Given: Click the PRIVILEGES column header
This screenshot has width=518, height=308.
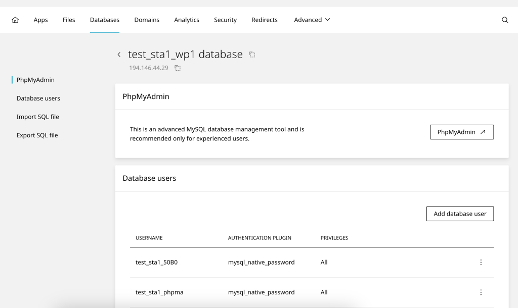Looking at the screenshot, I should tap(334, 238).
